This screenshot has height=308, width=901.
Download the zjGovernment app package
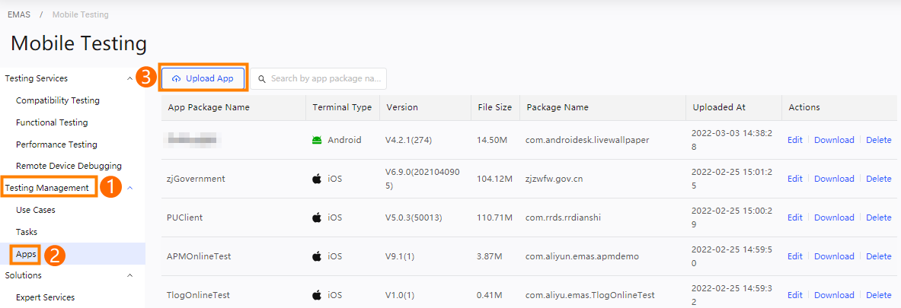pyautogui.click(x=834, y=179)
